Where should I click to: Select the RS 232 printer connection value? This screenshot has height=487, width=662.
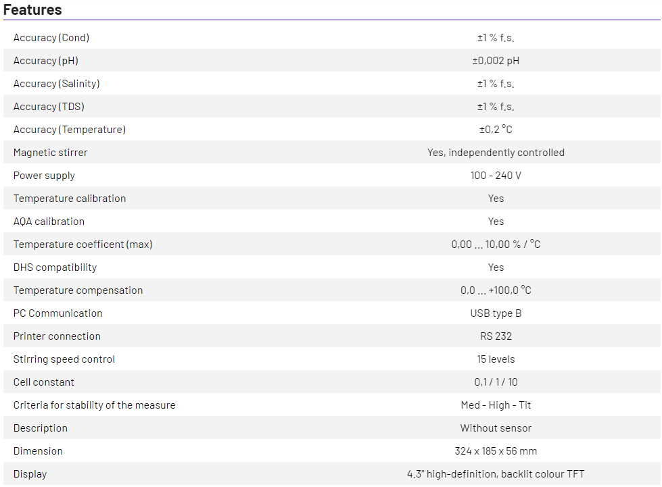[x=496, y=336]
